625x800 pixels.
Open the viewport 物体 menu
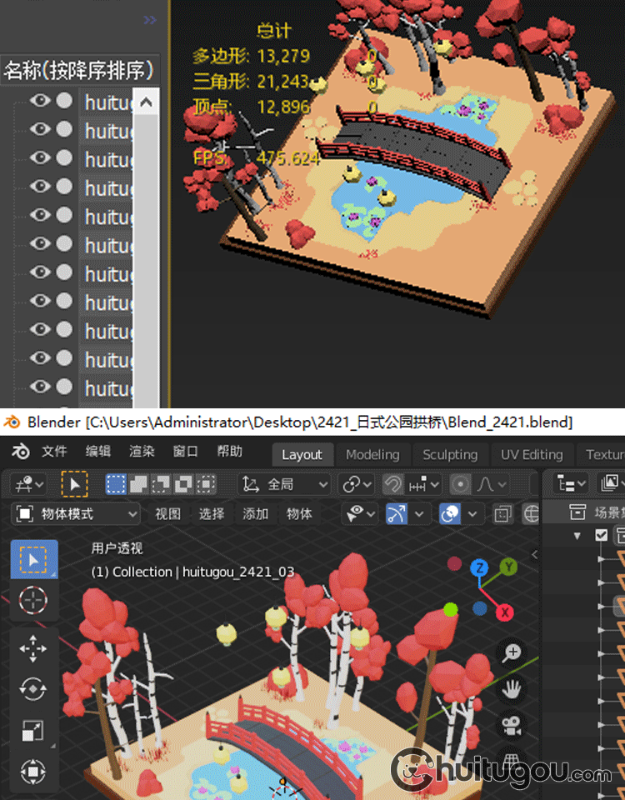(x=299, y=514)
